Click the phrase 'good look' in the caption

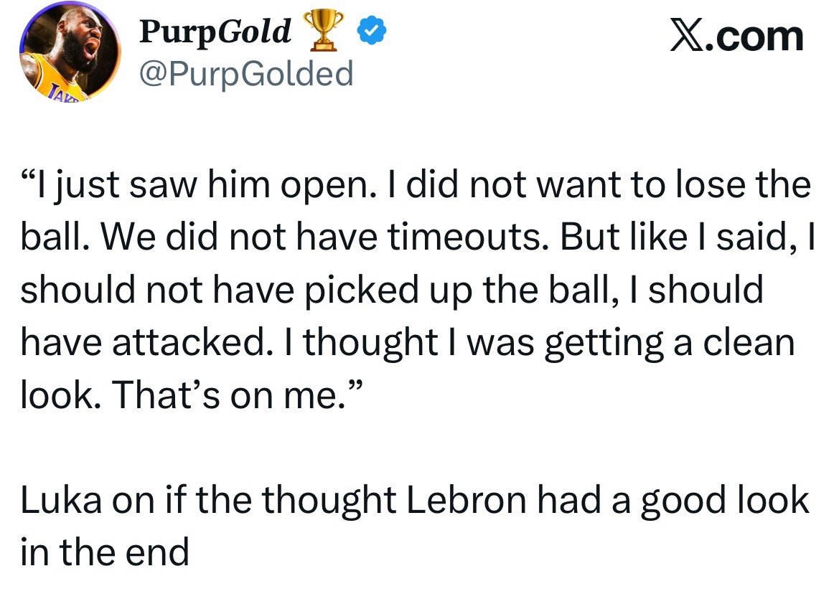(723, 499)
